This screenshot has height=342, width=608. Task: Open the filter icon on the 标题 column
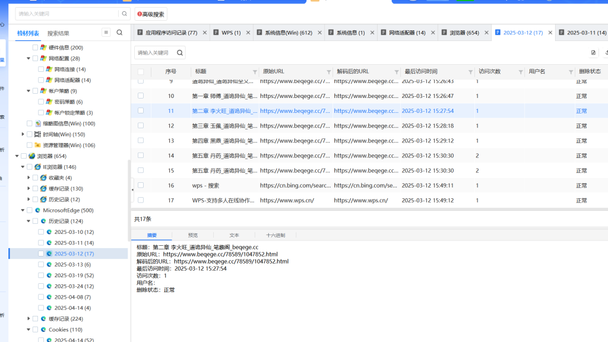pyautogui.click(x=255, y=72)
